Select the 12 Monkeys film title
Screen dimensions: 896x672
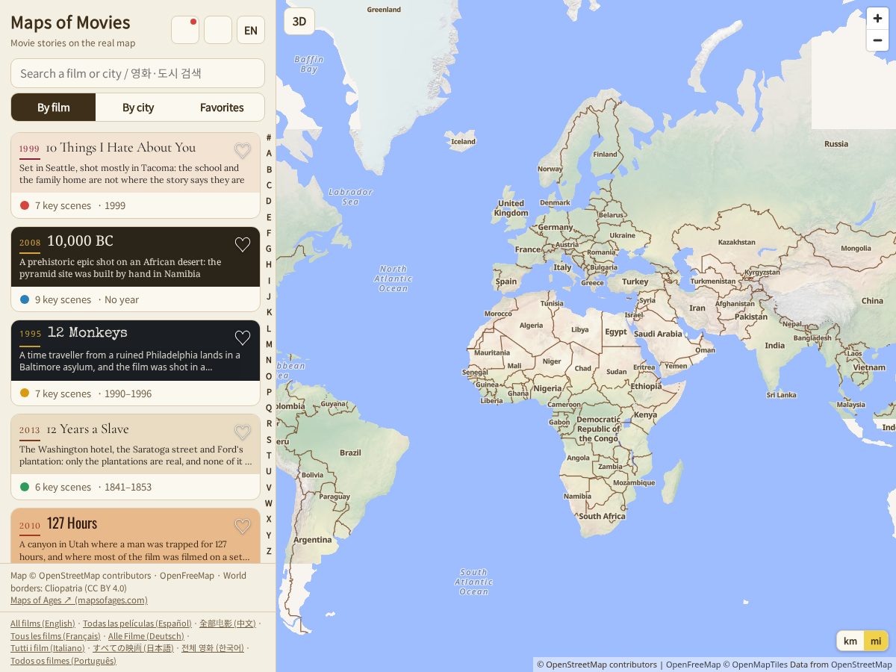[87, 332]
